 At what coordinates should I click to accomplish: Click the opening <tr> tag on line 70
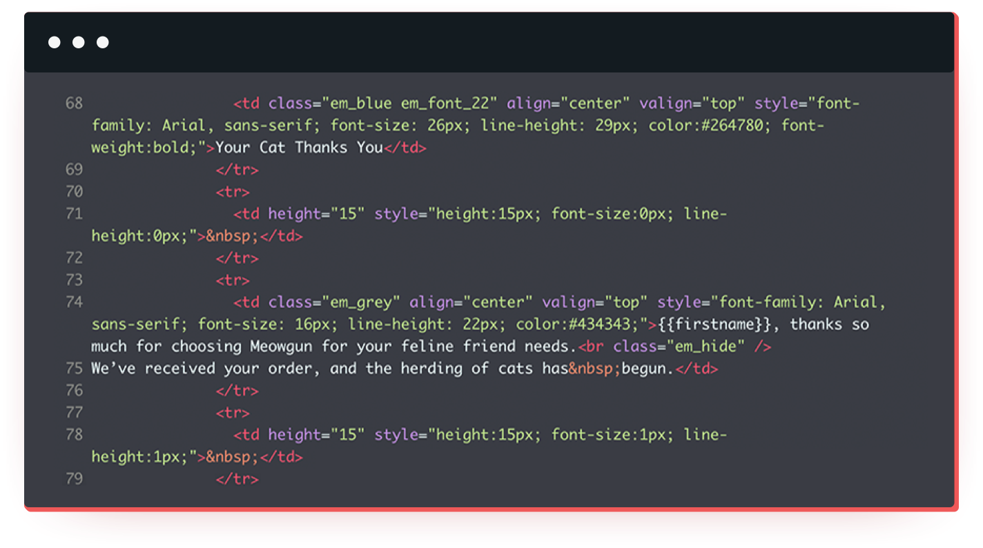tap(233, 192)
